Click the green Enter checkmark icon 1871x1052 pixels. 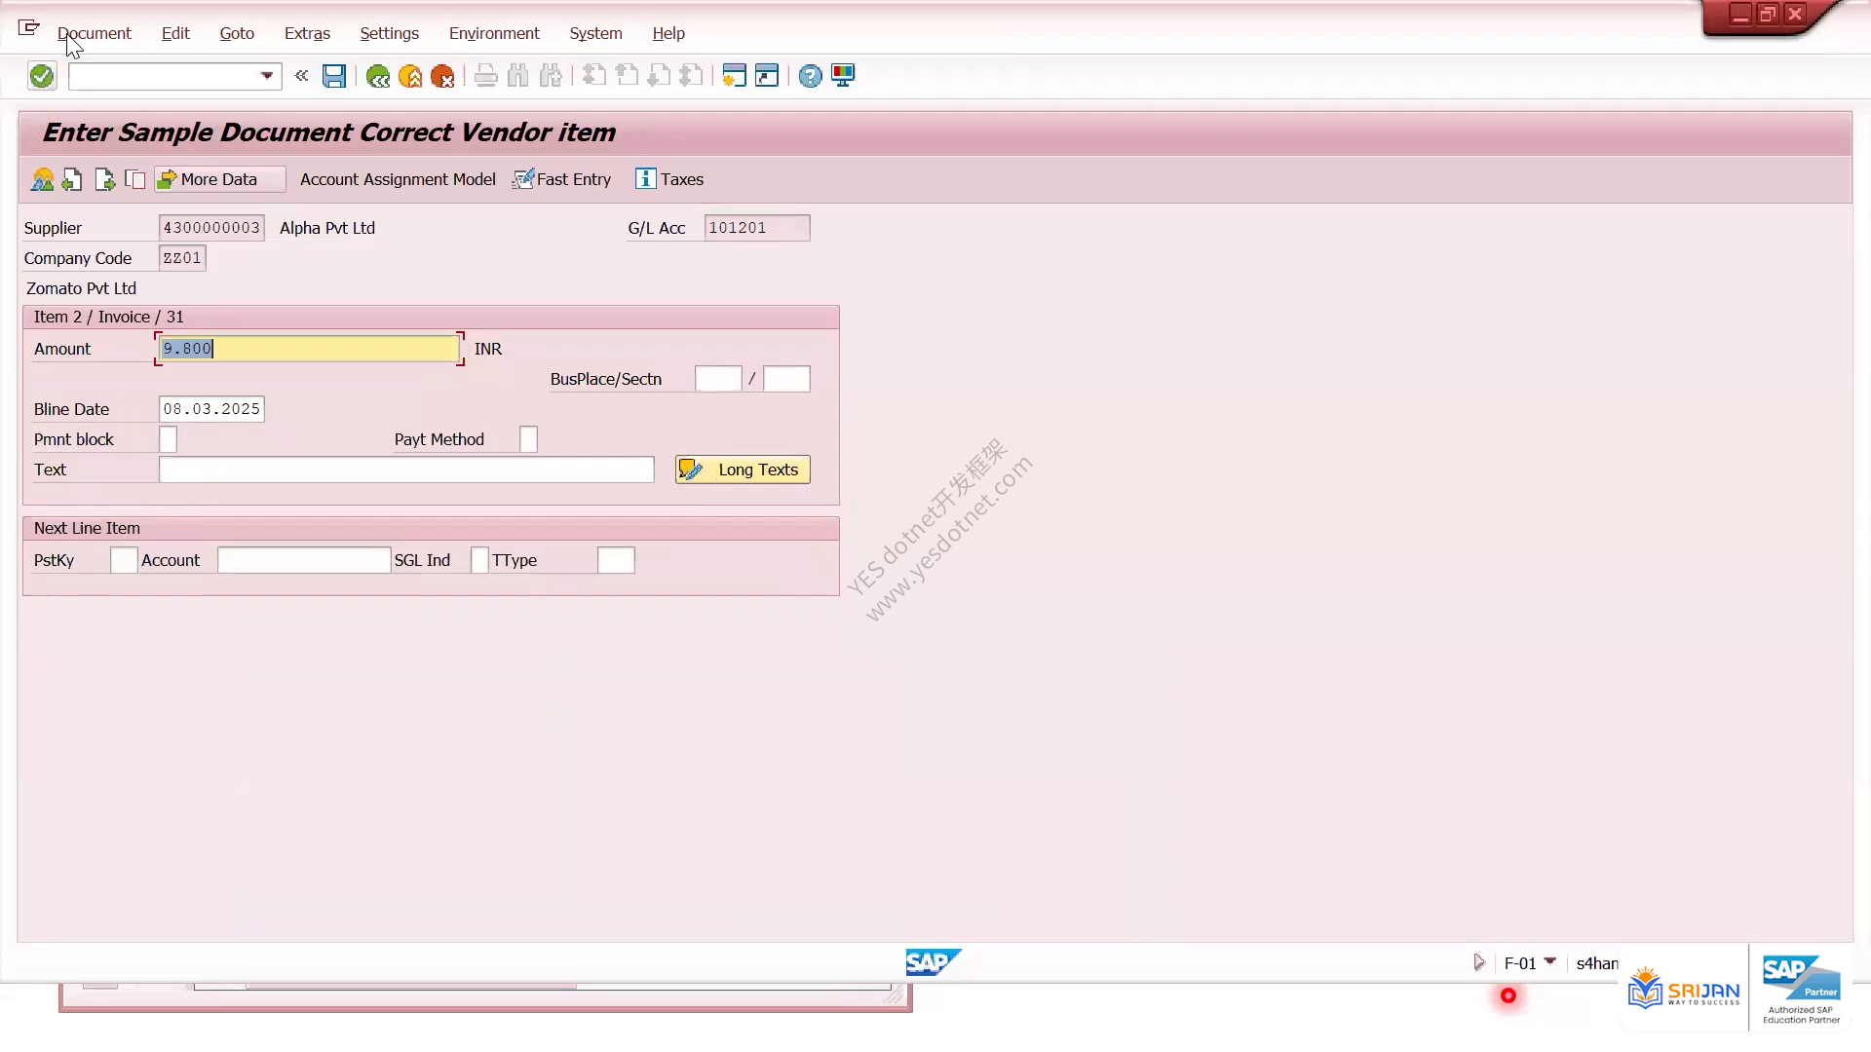[42, 76]
